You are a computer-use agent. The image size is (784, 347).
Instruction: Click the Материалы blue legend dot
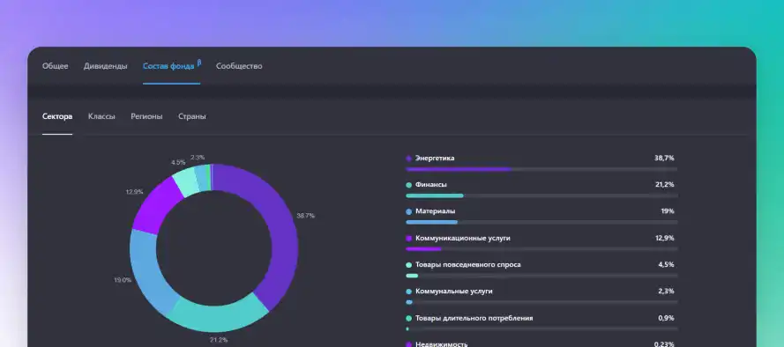point(409,211)
